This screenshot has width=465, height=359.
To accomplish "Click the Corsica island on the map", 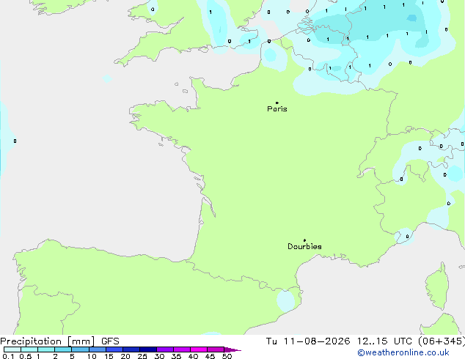I will 438,286.
